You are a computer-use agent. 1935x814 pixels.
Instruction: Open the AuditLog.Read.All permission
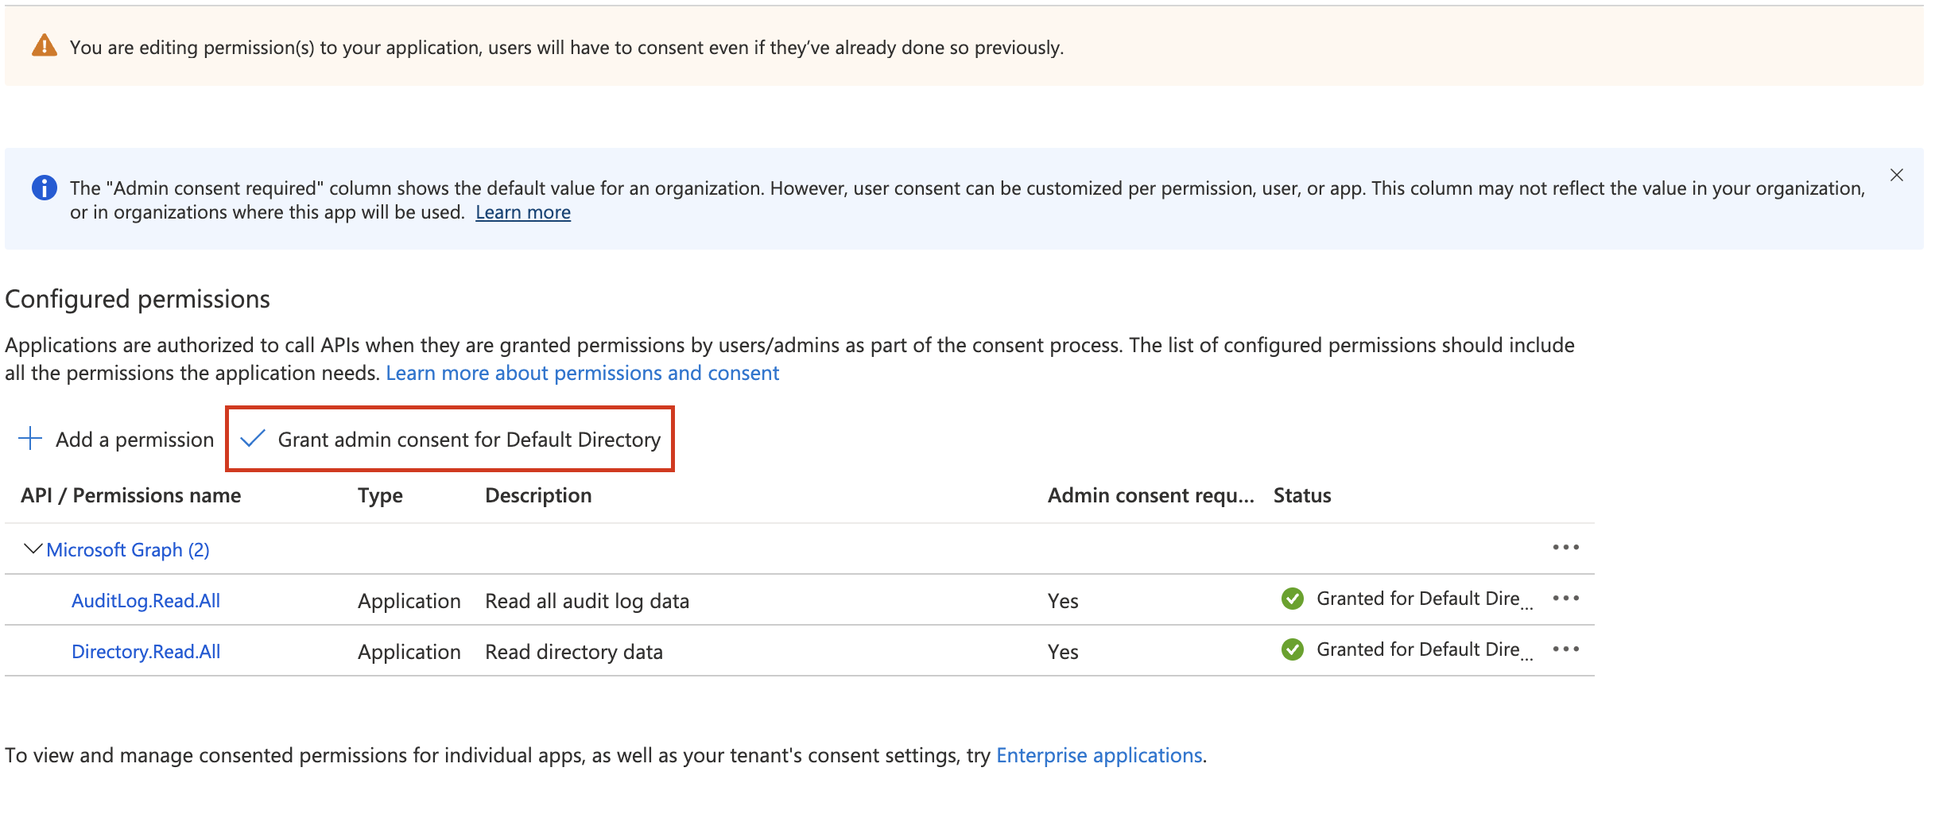pos(145,601)
